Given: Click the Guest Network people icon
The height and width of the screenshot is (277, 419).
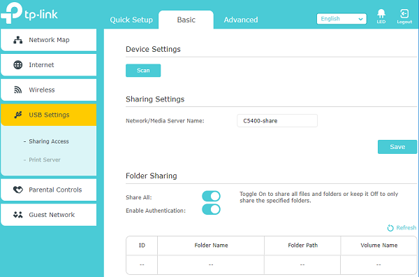Looking at the screenshot, I should point(18,215).
